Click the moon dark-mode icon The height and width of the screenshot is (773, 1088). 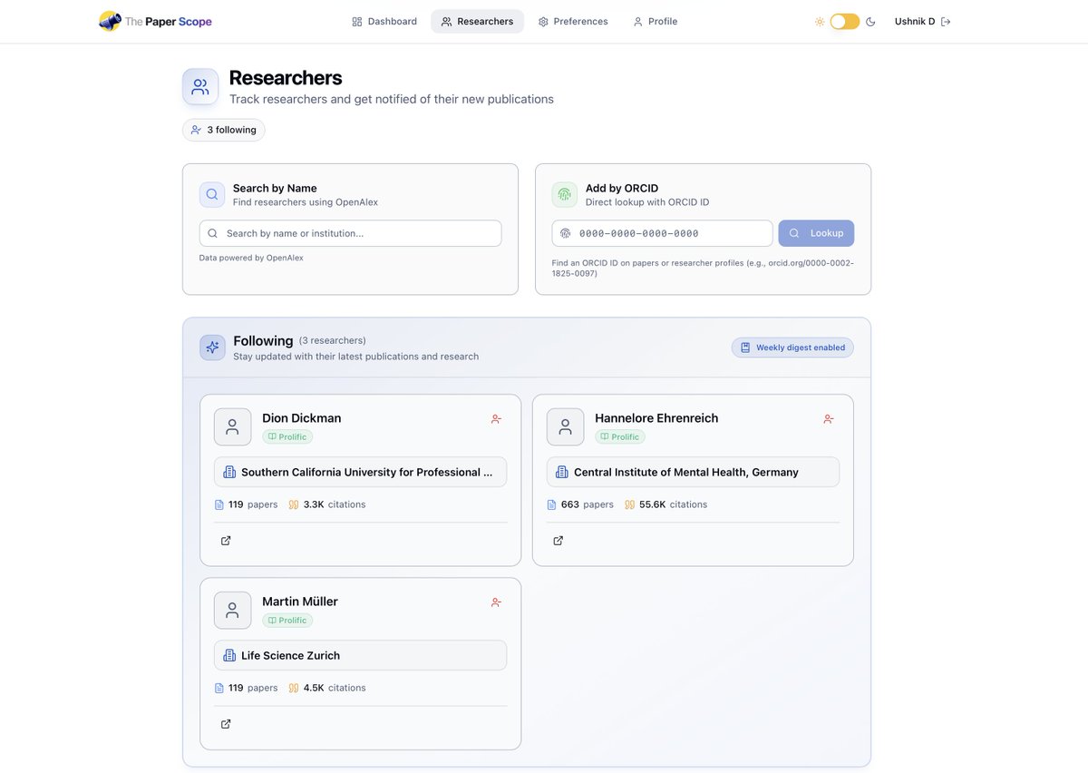coord(870,21)
